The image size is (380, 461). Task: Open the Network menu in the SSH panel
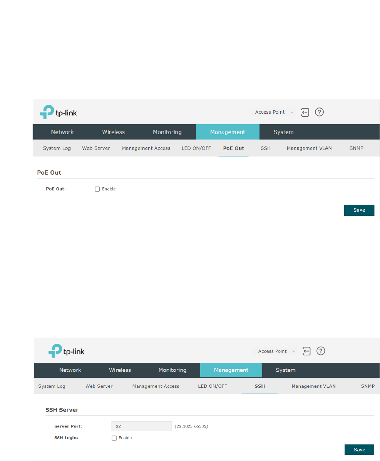click(x=70, y=370)
